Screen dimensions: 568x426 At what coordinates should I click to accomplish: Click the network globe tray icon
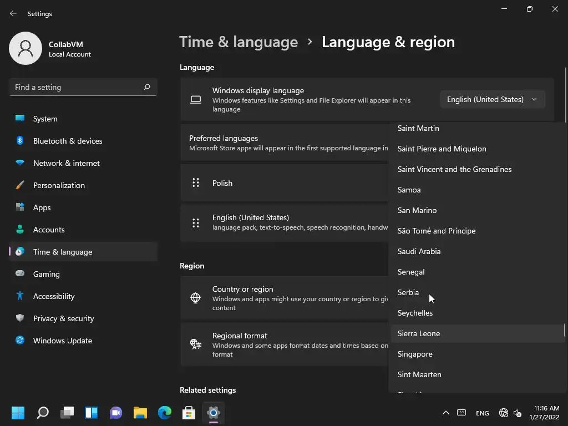coord(503,413)
